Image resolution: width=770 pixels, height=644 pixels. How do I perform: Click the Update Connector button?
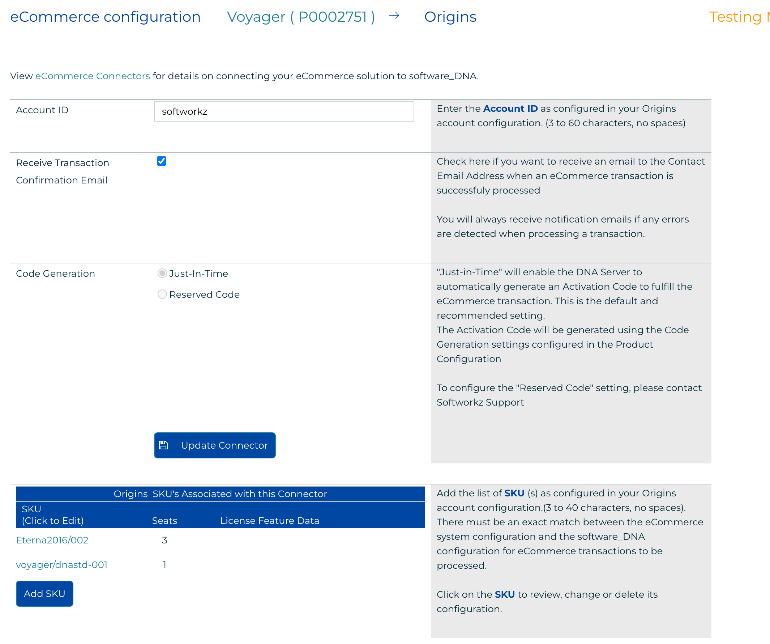tap(215, 445)
